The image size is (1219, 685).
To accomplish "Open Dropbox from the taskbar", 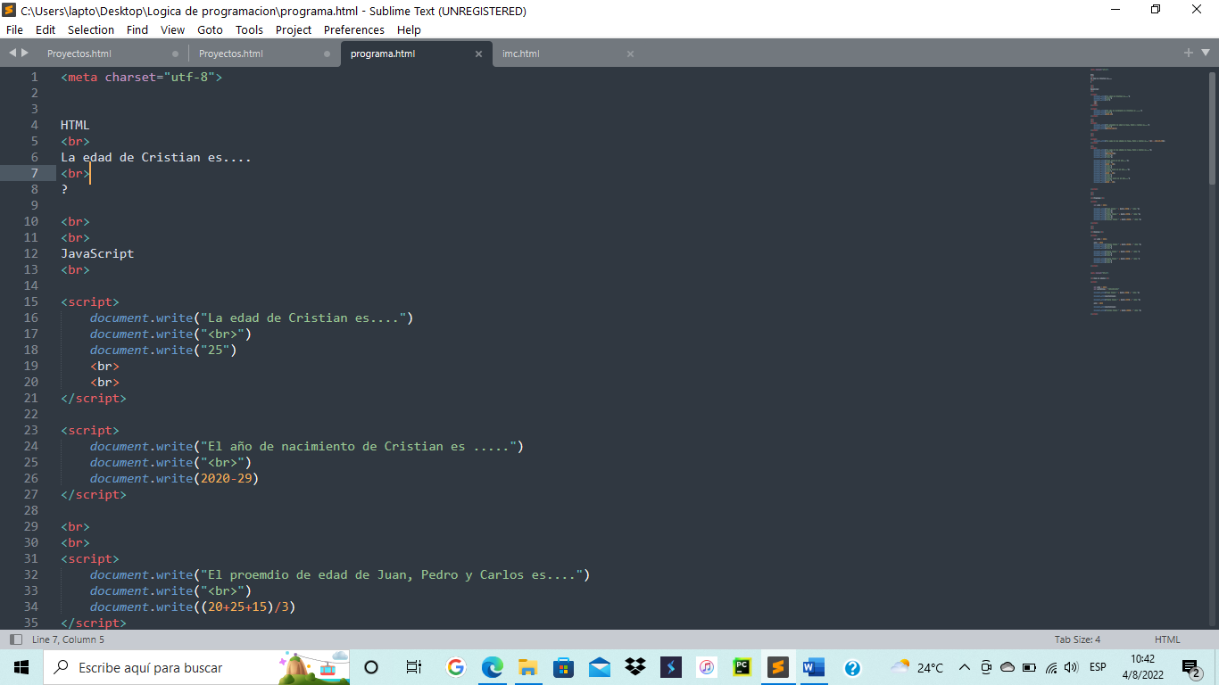I will pos(634,667).
